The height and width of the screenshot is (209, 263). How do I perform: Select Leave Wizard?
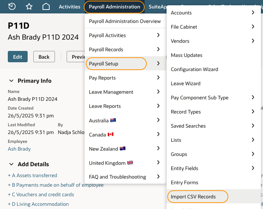[214, 83]
